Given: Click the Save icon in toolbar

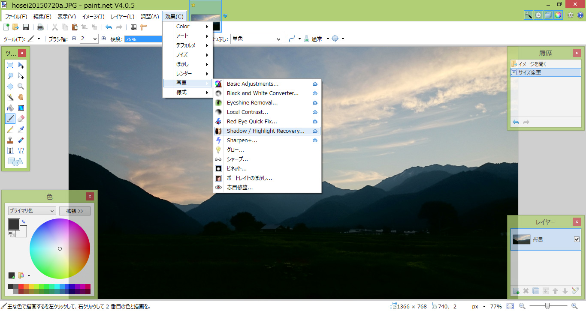Looking at the screenshot, I should coord(26,27).
